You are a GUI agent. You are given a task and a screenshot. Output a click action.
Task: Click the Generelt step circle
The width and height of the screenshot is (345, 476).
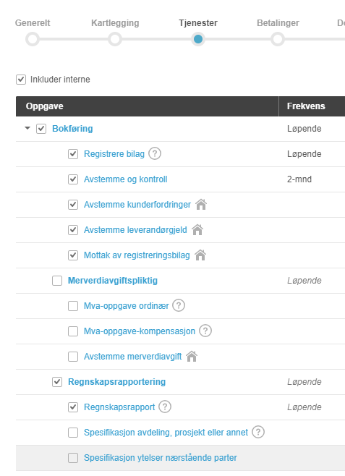[33, 39]
